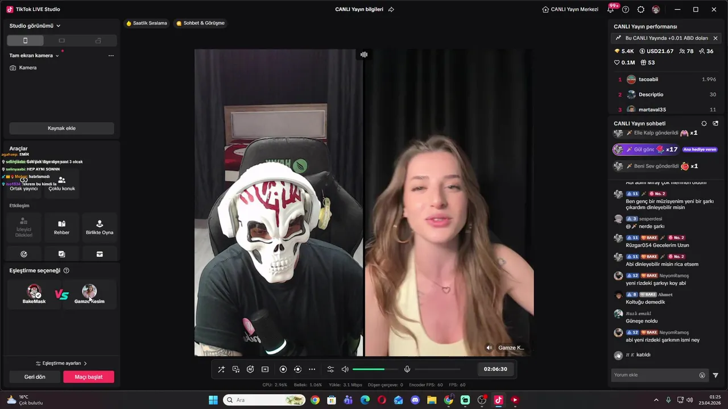Open the Birlikte Oyna tile
The width and height of the screenshot is (728, 409).
tap(100, 227)
